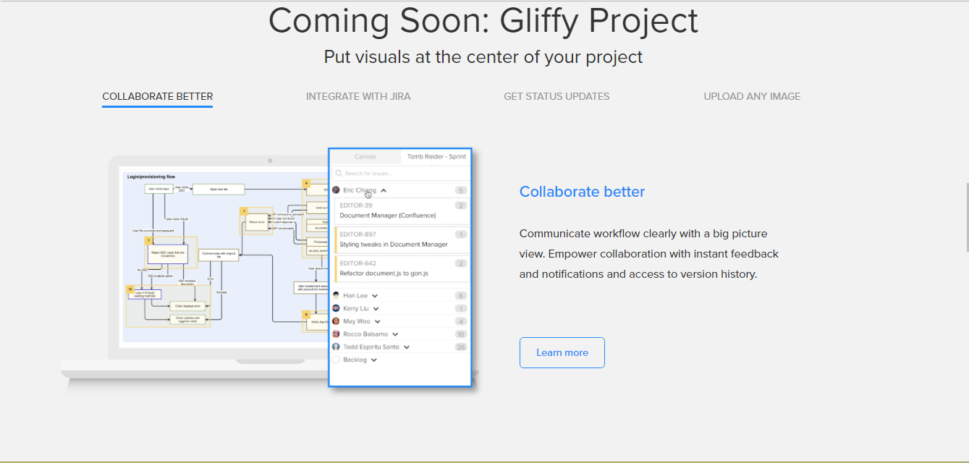Expand Todd Espiritu Santo's issues chevron

tap(407, 347)
